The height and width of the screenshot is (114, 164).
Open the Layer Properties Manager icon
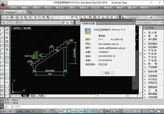click(x=3, y=22)
